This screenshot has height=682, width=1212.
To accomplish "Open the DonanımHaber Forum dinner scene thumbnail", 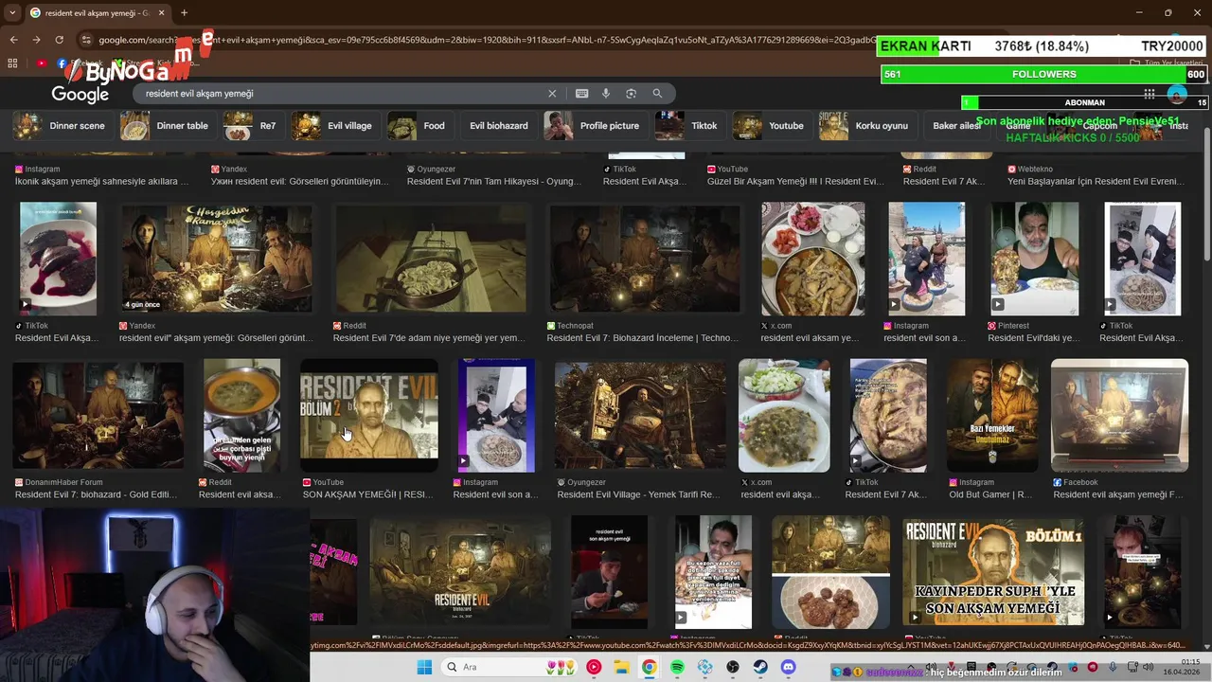I will pyautogui.click(x=98, y=415).
